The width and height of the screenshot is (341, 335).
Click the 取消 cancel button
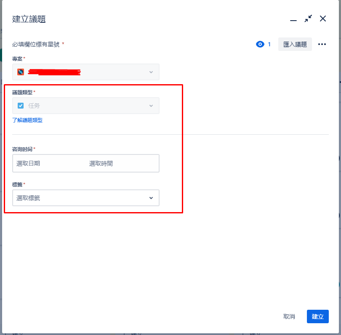tap(289, 316)
